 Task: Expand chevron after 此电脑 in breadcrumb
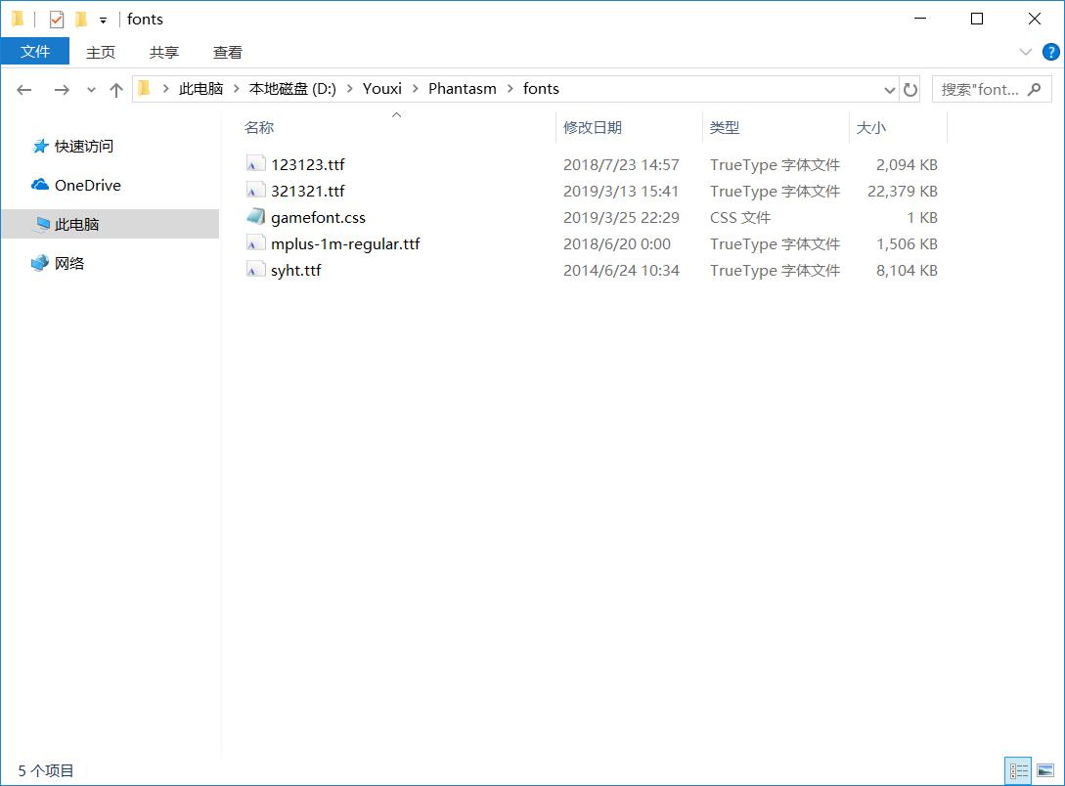pyautogui.click(x=237, y=89)
